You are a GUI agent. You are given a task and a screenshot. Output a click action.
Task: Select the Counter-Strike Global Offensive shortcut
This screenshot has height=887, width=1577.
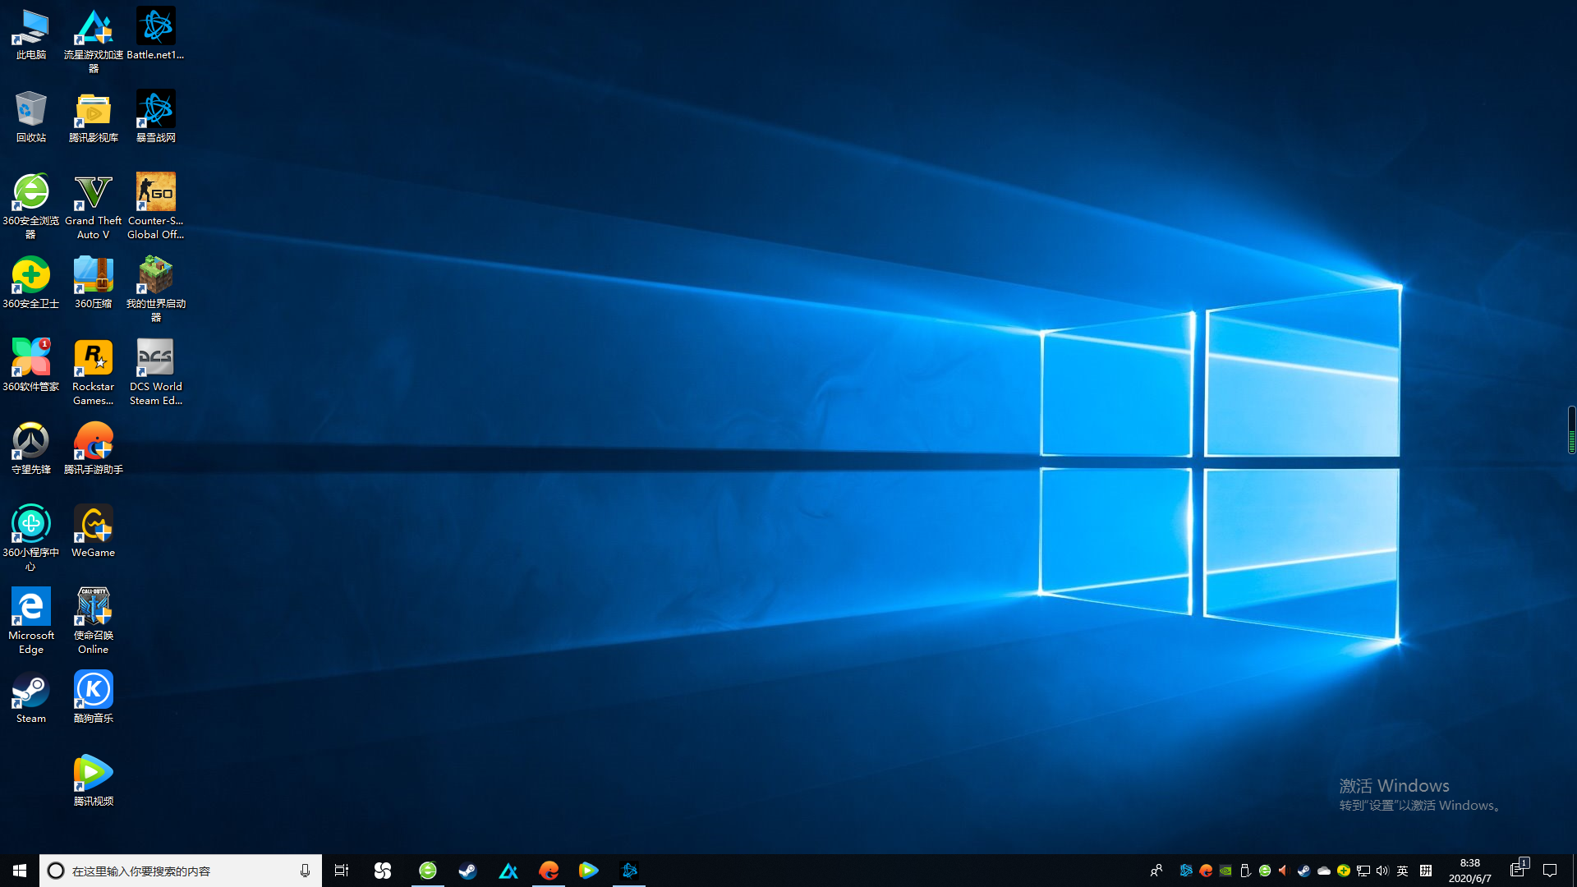[156, 207]
